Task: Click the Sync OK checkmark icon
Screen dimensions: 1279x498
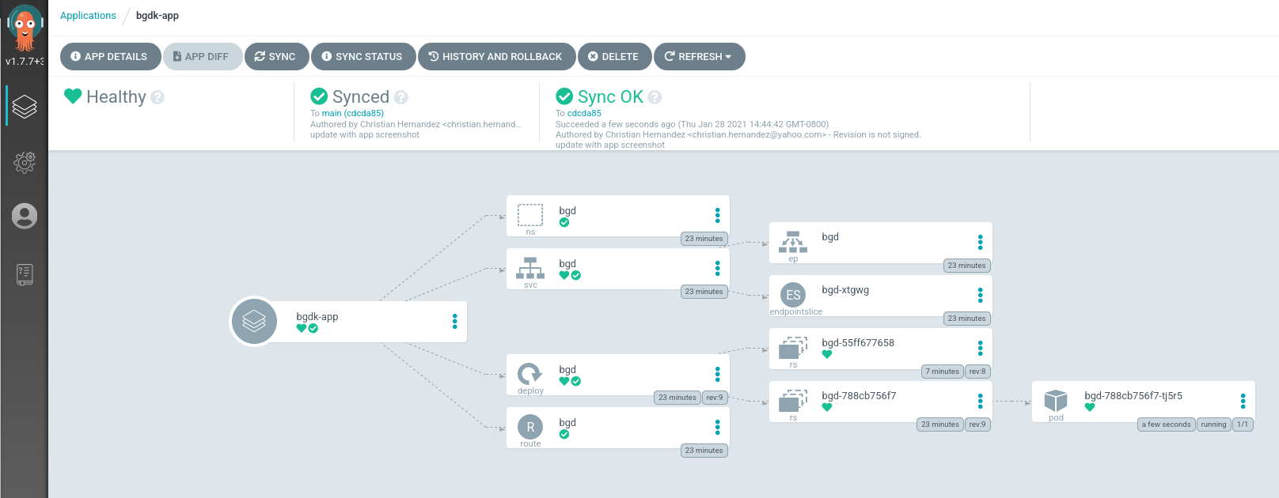Action: pos(564,96)
